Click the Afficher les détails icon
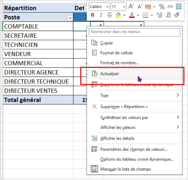Viewport: 188px width, 180px height. point(94,138)
